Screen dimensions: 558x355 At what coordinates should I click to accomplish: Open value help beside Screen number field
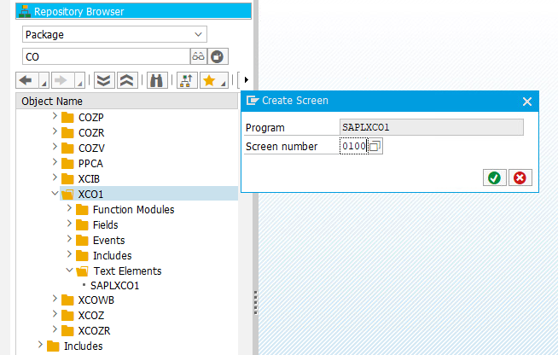click(375, 147)
